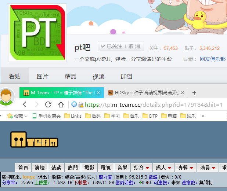The image size is (227, 191).
Task: Open the Links bookmark folder
Action: click(x=73, y=116)
